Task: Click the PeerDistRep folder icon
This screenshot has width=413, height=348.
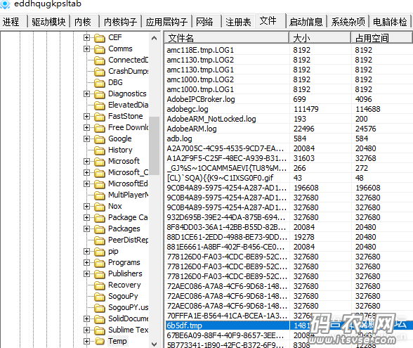Action: pos(100,240)
